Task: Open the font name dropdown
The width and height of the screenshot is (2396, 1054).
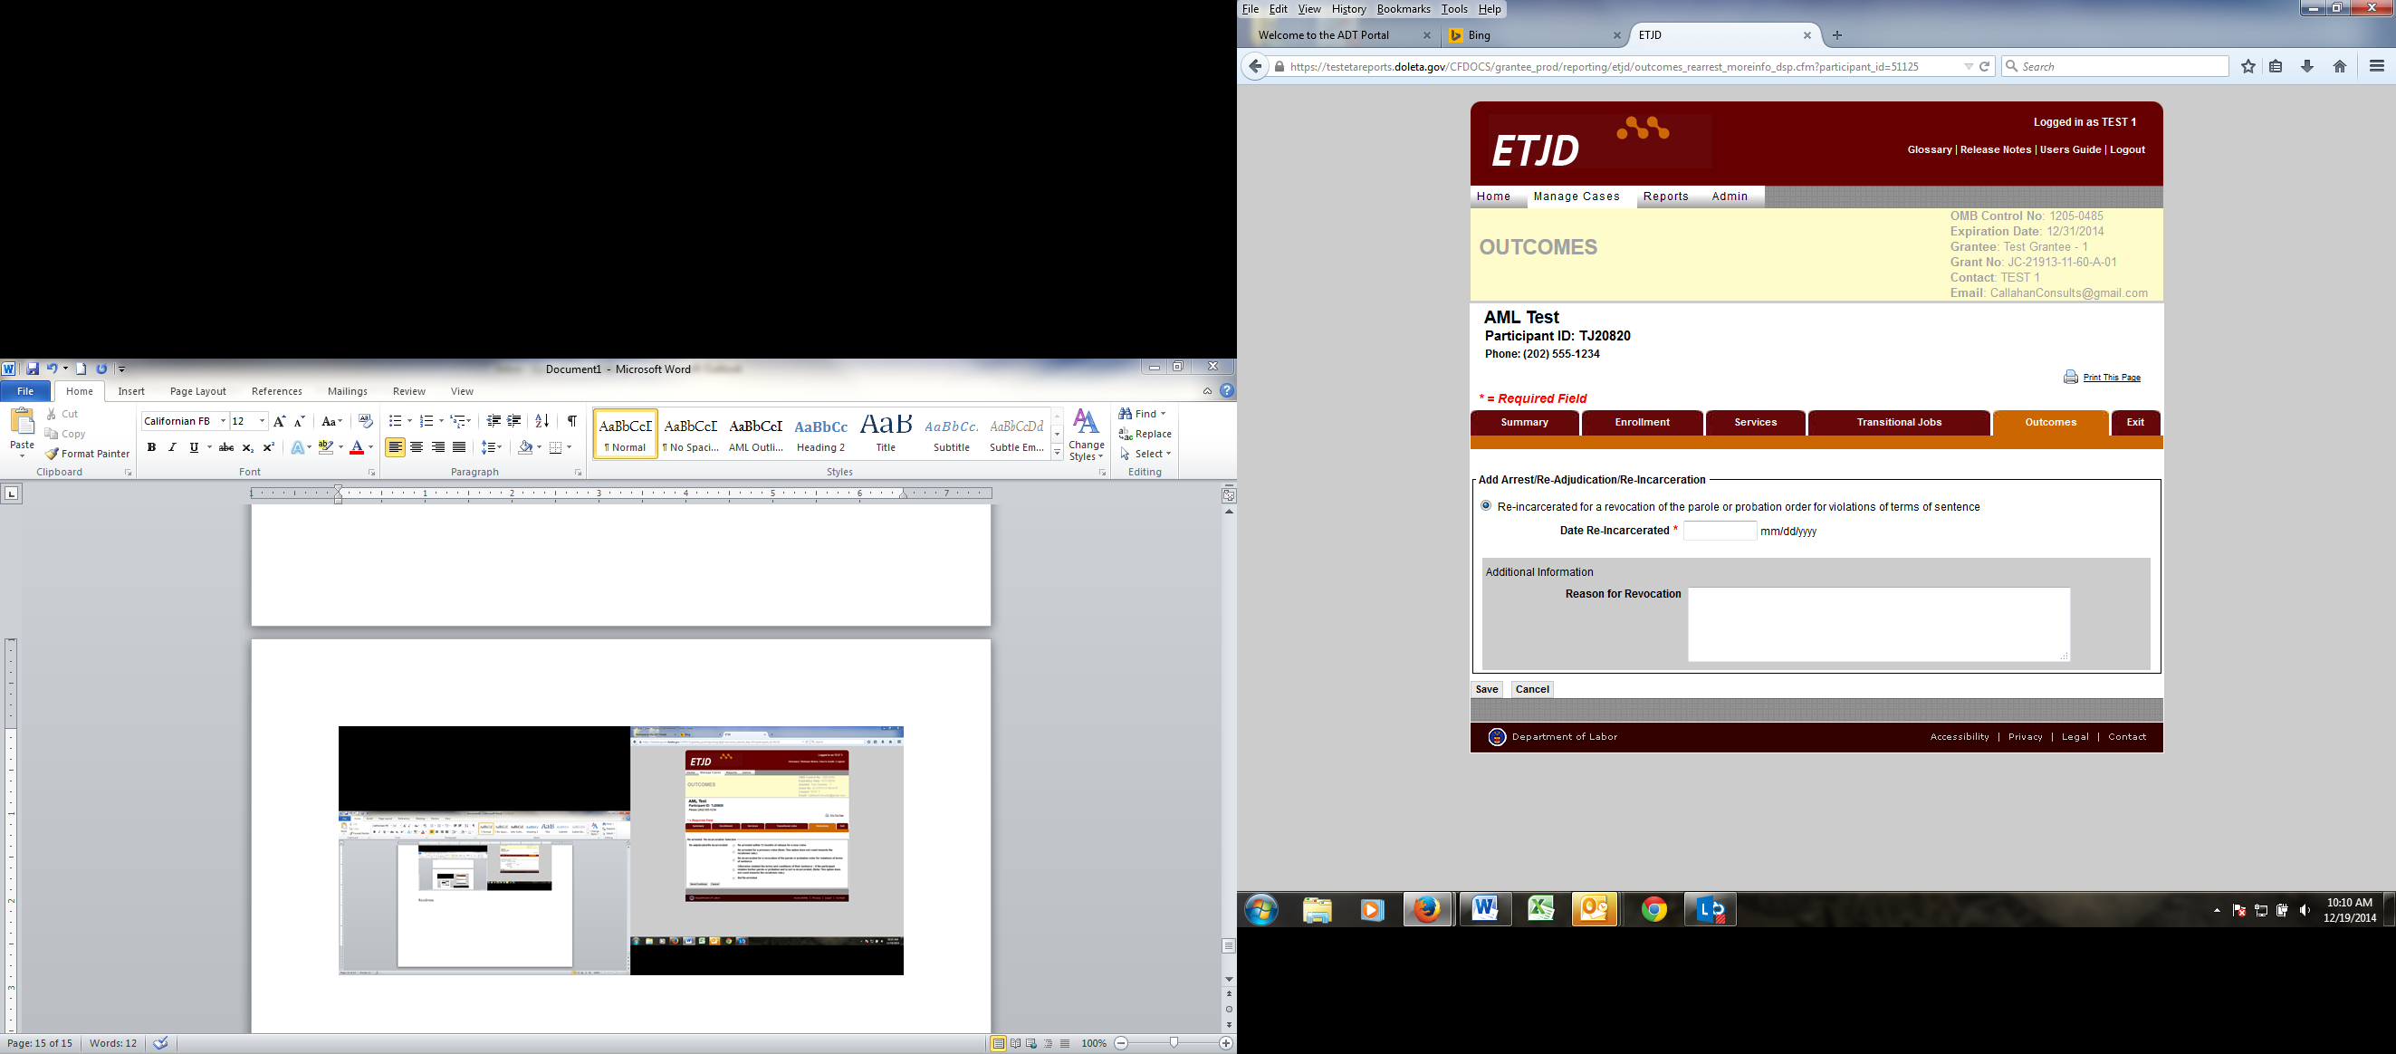Action: tap(224, 421)
